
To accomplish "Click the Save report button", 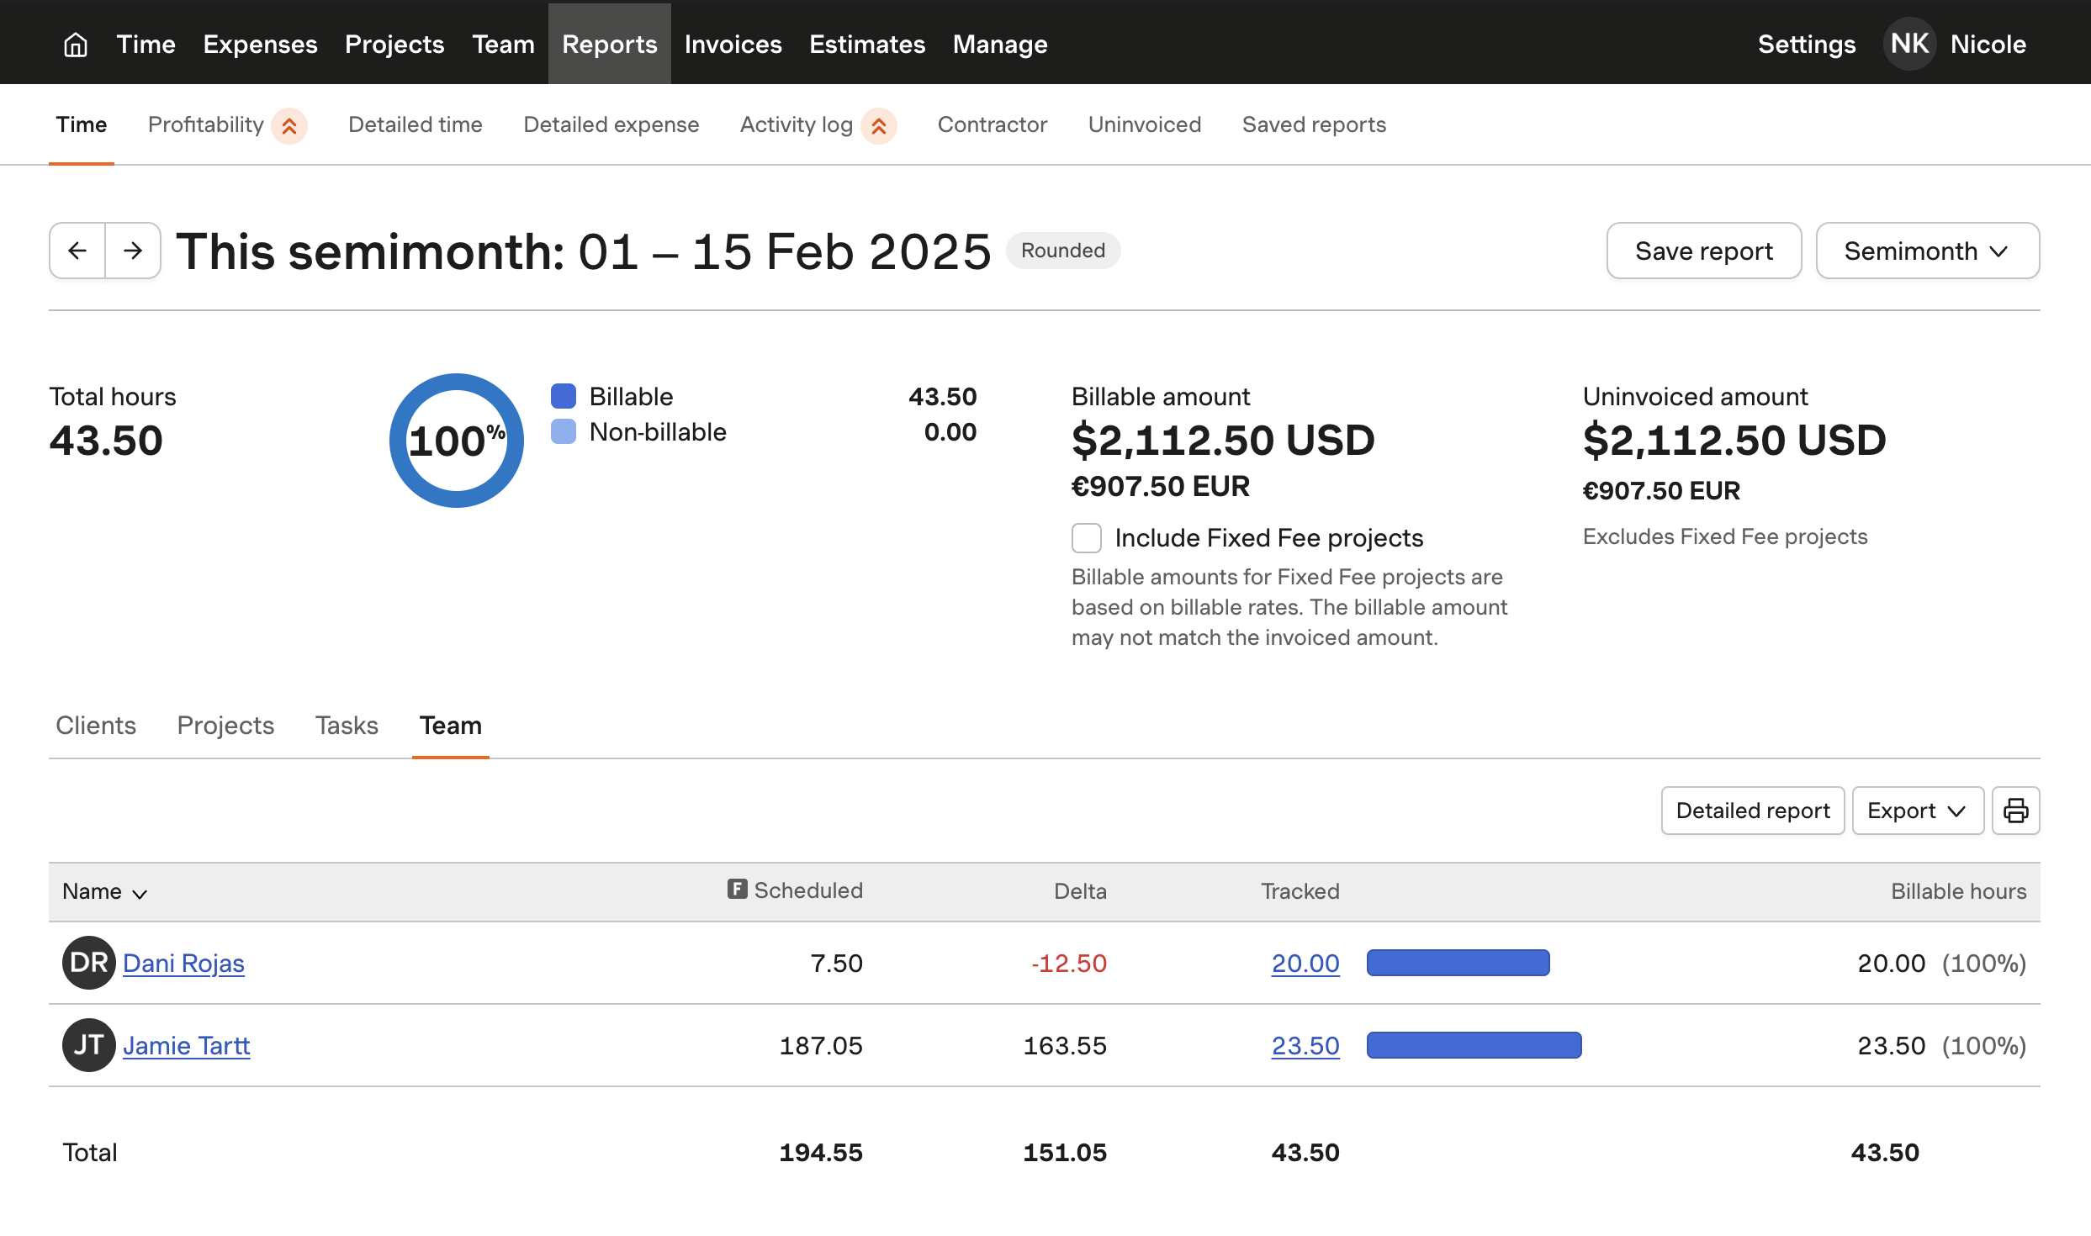I will 1704,251.
